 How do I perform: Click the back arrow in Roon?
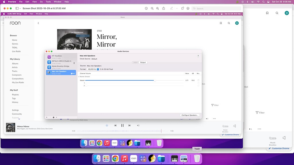tap(38, 23)
